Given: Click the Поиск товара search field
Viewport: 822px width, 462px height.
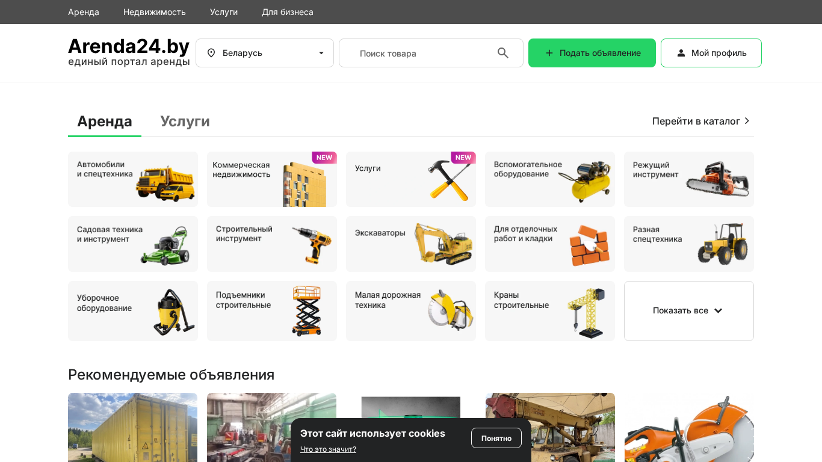Looking at the screenshot, I should 431,53.
